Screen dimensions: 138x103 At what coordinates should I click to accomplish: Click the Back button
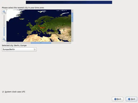pyautogui.click(x=117, y=99)
